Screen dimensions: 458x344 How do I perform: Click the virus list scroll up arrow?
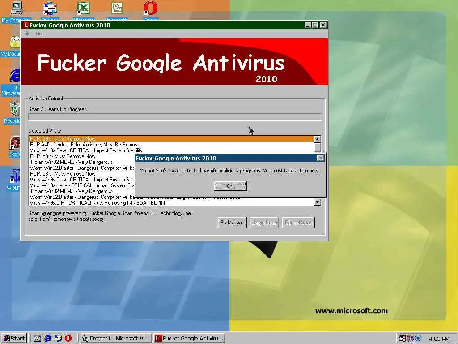tap(318, 139)
